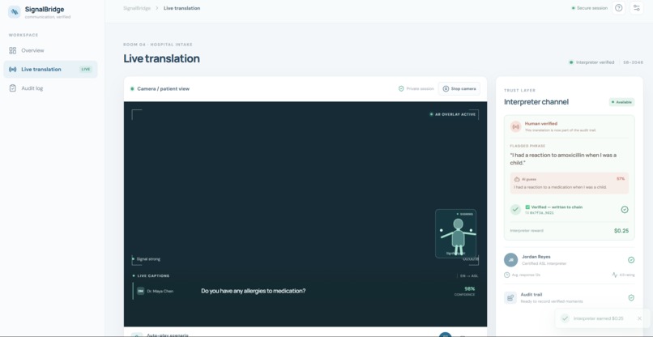Screen dimensions: 653x337
Task: Click the check icon beside Jordan Reyes
Action: tap(631, 260)
